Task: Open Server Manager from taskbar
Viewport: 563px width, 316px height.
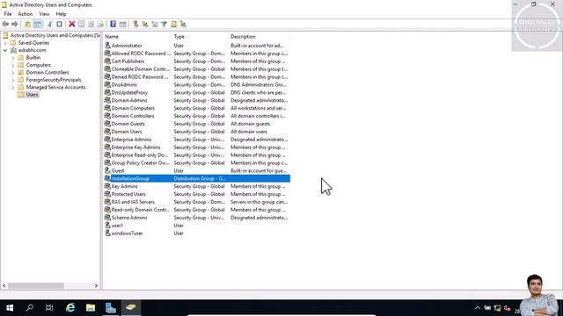Action: 111,308
